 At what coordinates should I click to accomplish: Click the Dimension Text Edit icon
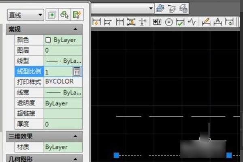tap(217, 22)
